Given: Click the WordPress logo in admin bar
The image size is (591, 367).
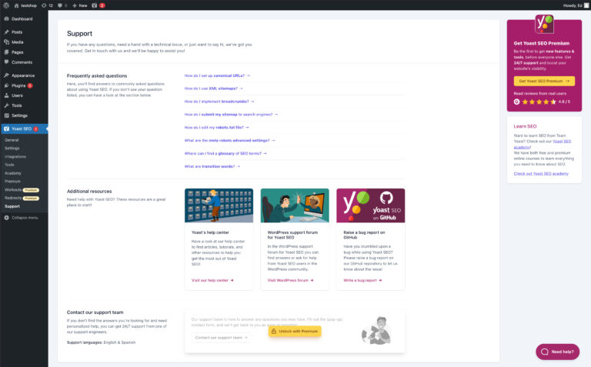Looking at the screenshot, I should coord(6,5).
